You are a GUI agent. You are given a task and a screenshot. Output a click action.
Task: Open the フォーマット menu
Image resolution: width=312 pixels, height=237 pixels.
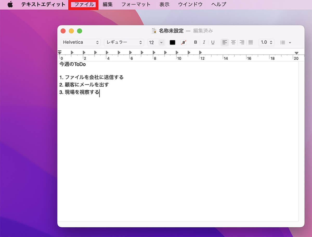[x=136, y=4]
